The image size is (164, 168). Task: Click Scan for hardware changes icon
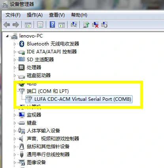pos(74,25)
